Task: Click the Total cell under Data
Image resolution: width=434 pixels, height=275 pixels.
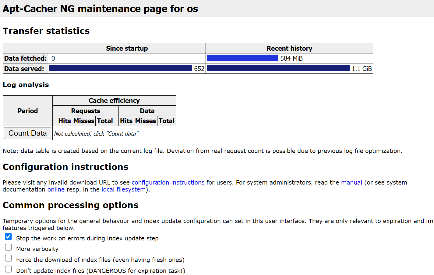Action: [x=167, y=121]
